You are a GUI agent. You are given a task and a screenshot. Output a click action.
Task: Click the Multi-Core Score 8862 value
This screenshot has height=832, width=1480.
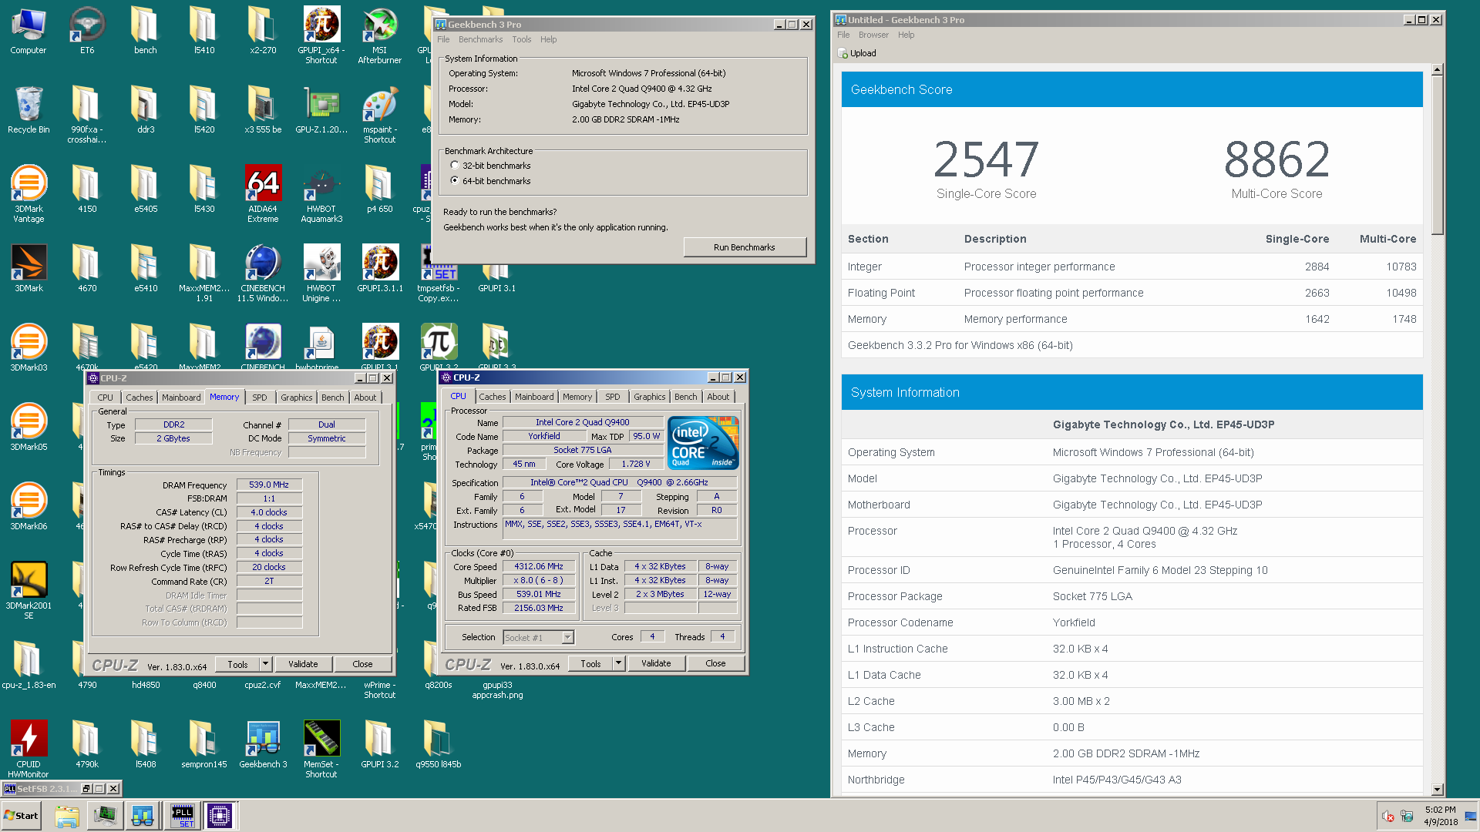(1277, 159)
